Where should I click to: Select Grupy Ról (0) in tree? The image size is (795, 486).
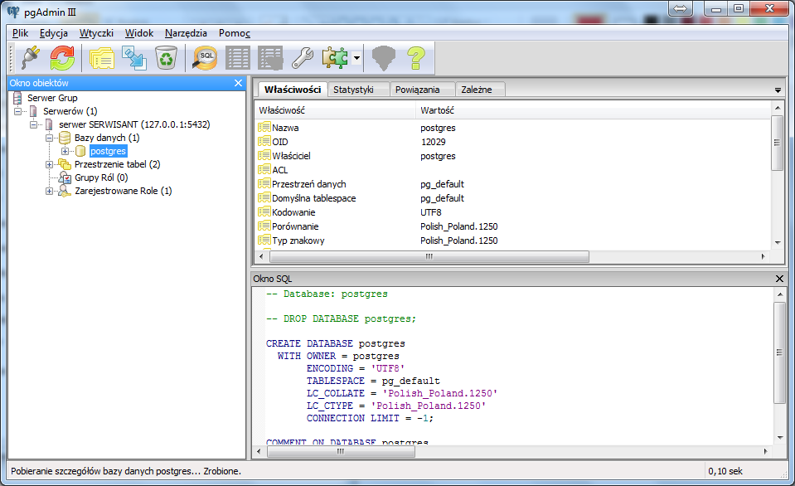pos(101,177)
